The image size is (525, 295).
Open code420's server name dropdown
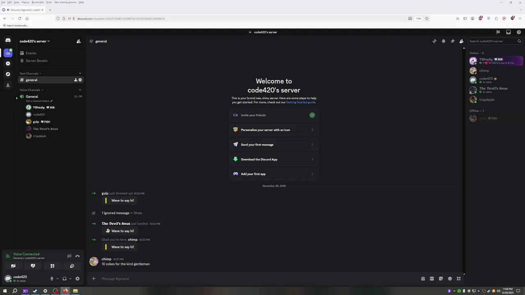(34, 41)
